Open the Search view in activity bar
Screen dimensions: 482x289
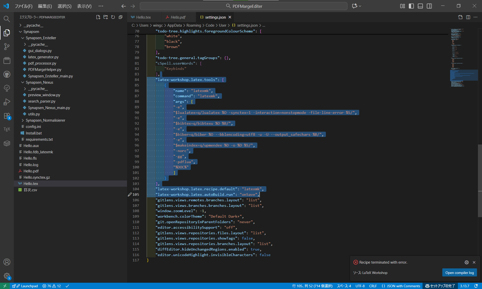pyautogui.click(x=7, y=19)
